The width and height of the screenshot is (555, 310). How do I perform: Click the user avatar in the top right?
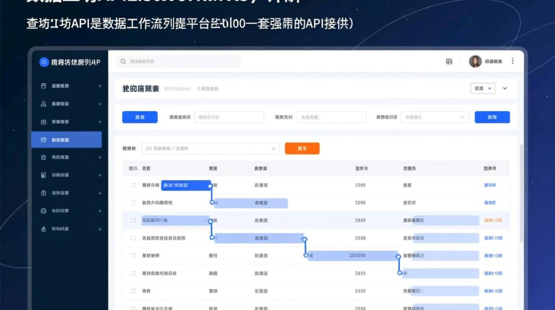tap(474, 61)
